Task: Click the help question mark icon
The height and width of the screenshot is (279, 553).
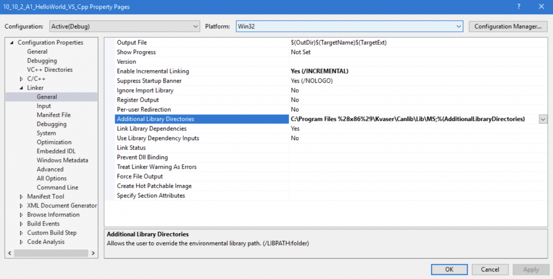Action: click(518, 6)
